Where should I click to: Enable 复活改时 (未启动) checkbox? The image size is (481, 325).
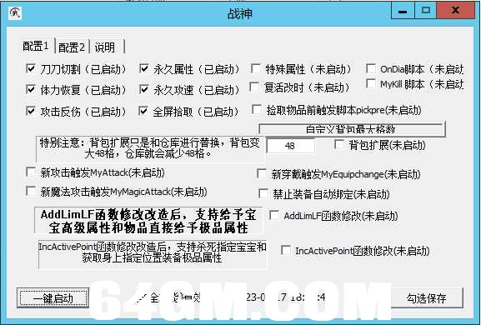254,87
